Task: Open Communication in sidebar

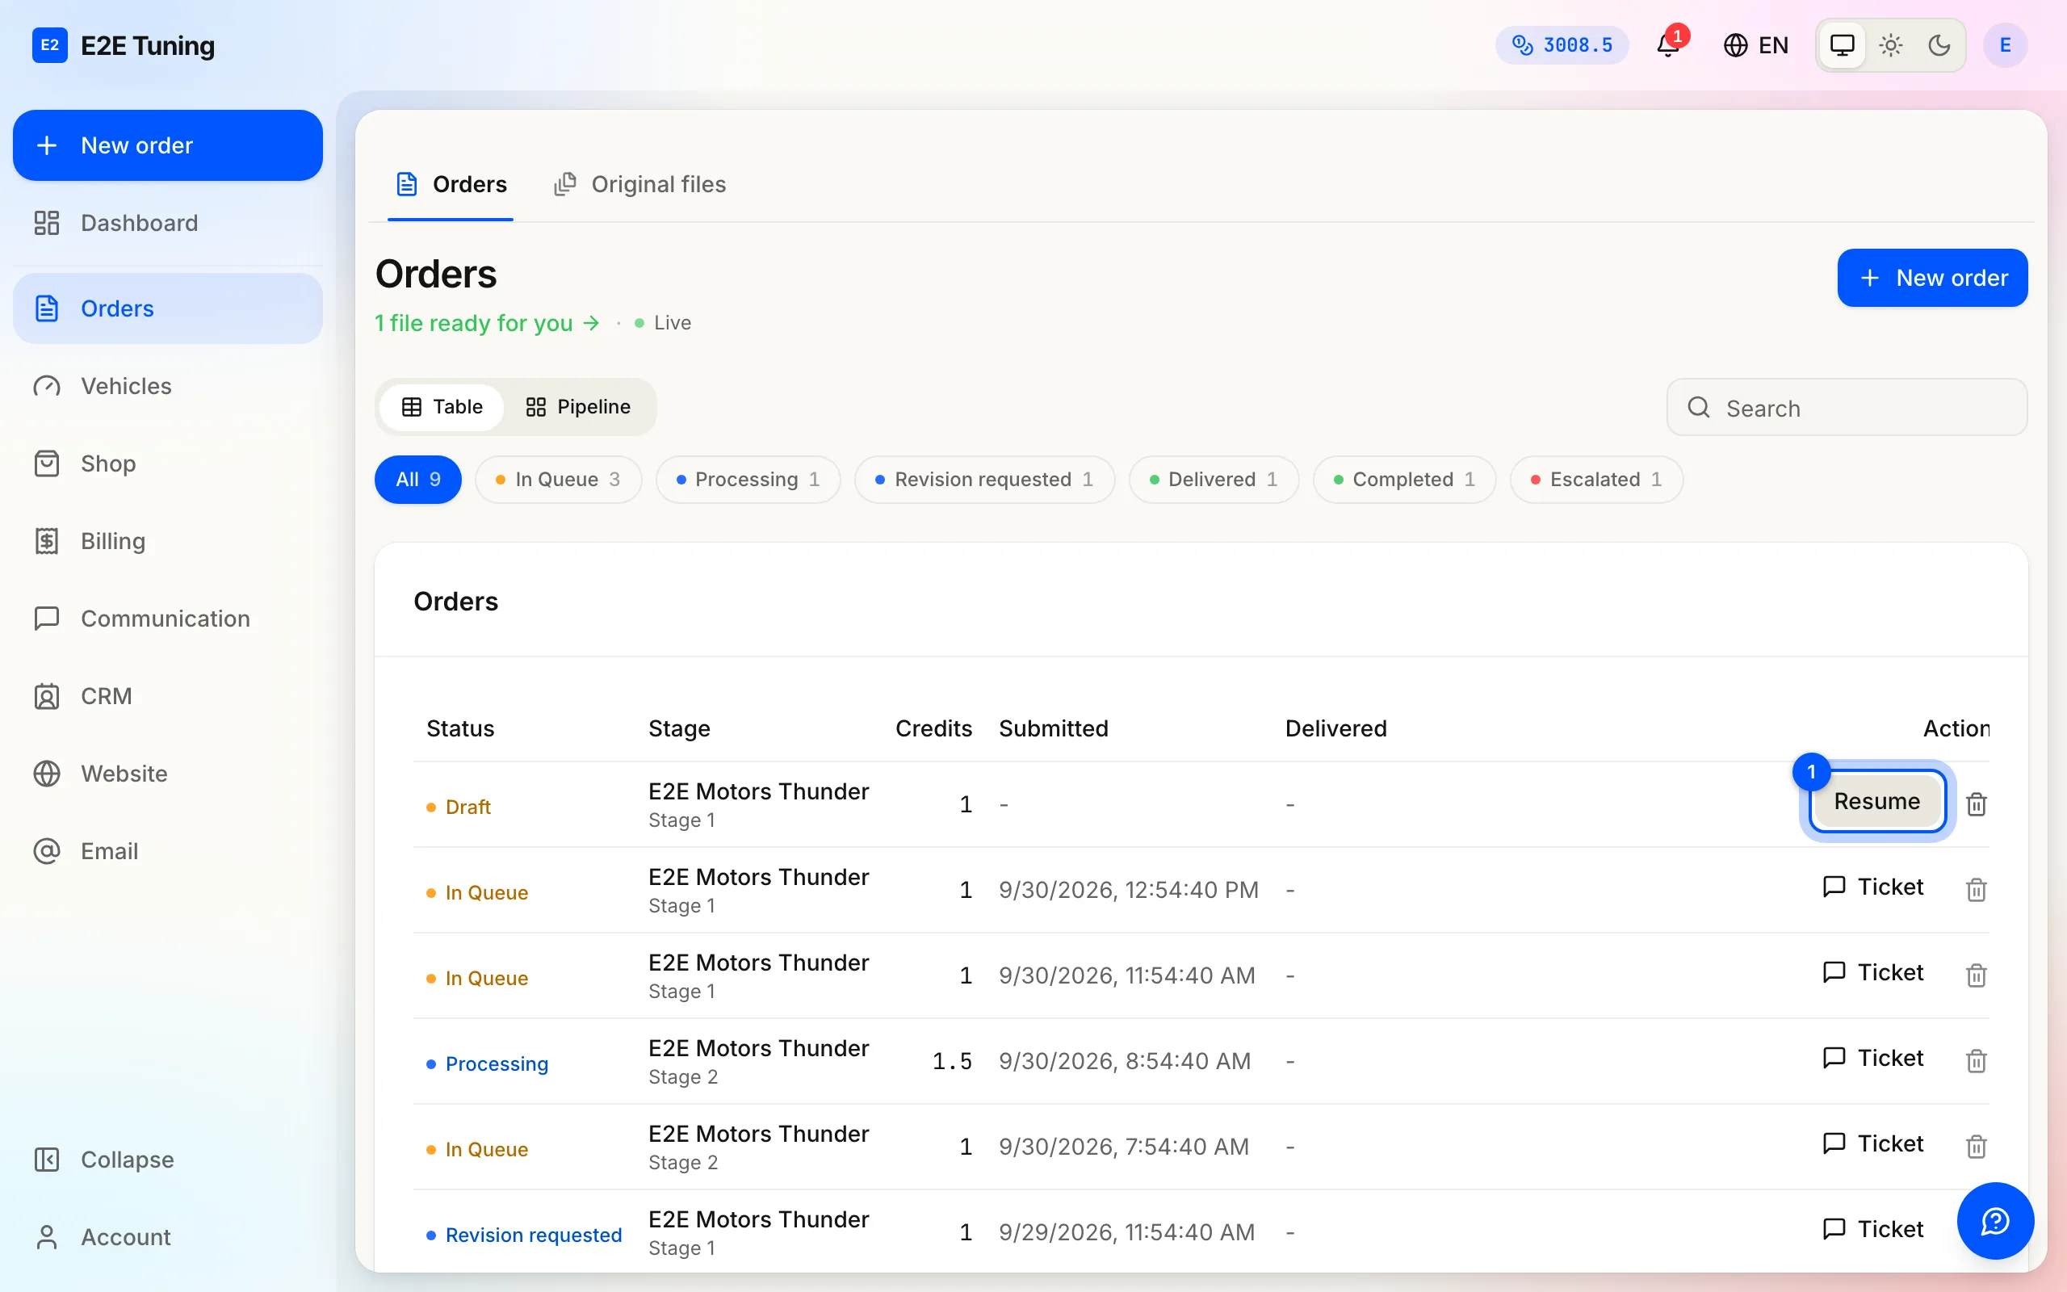Action: (x=167, y=619)
